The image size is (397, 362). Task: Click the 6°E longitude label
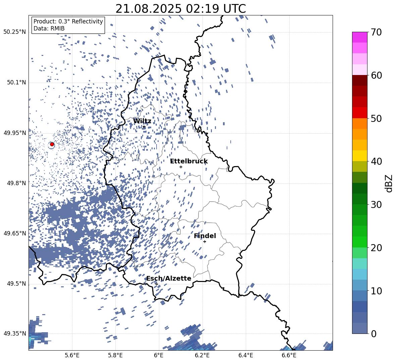click(159, 355)
